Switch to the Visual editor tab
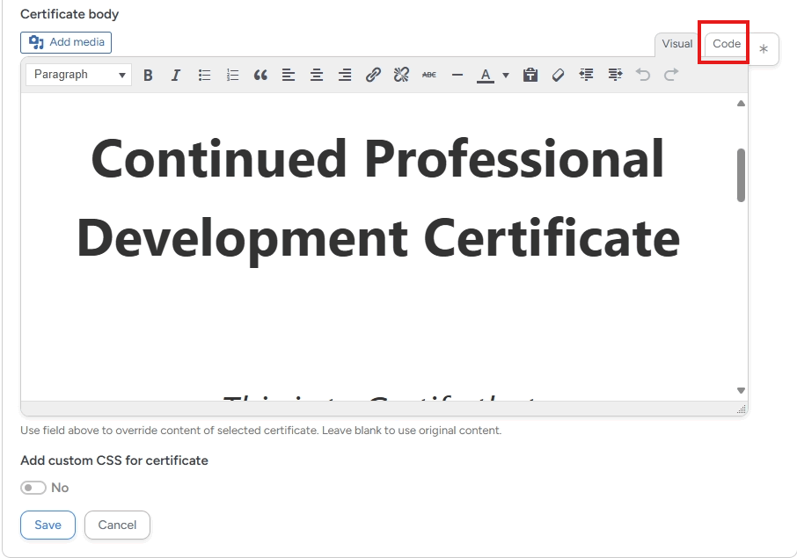 (677, 44)
